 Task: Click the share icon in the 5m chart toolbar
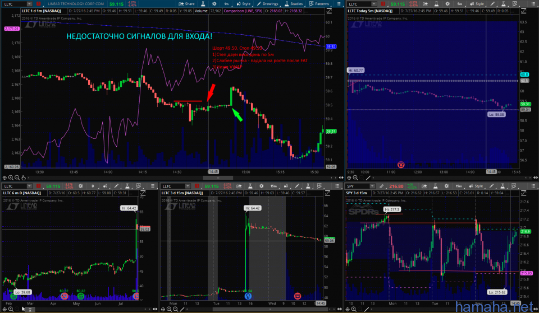[x=425, y=4]
